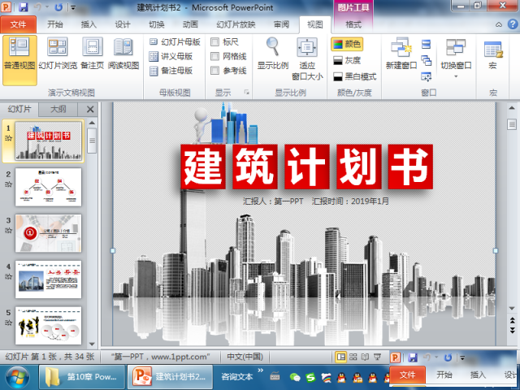Save the presentation from Quick Access Toolbar
Viewport: 520px width, 390px height.
(23, 7)
